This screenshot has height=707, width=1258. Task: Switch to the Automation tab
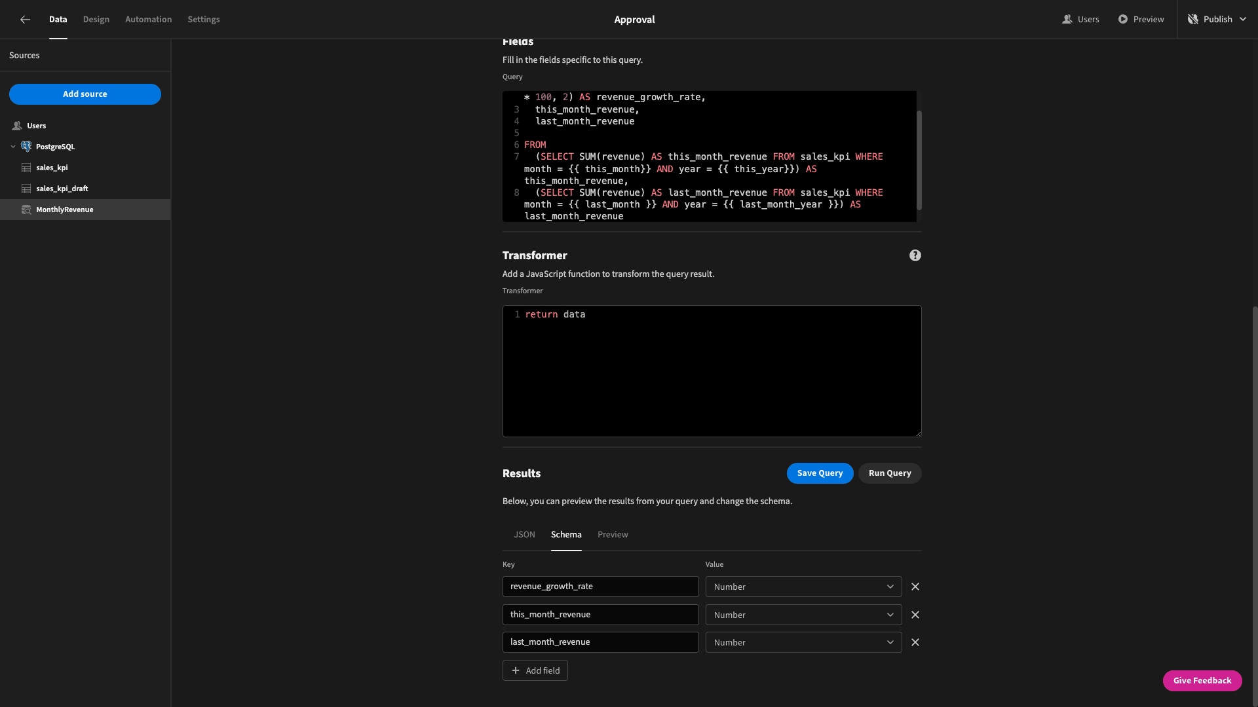coord(149,20)
